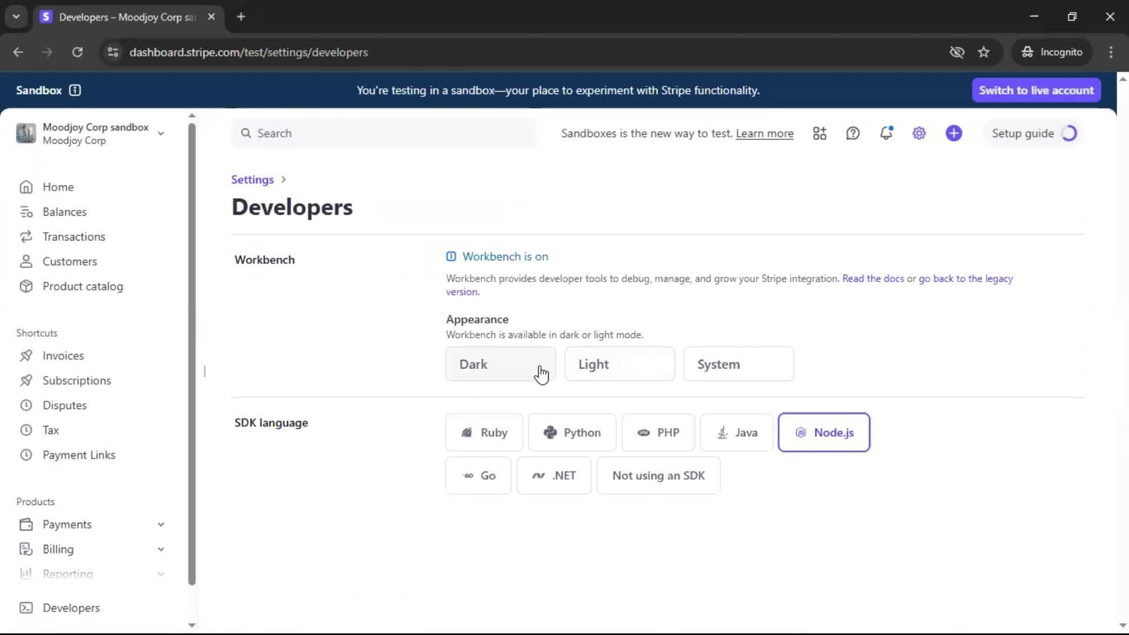Expand the Billing products section

[x=161, y=549]
